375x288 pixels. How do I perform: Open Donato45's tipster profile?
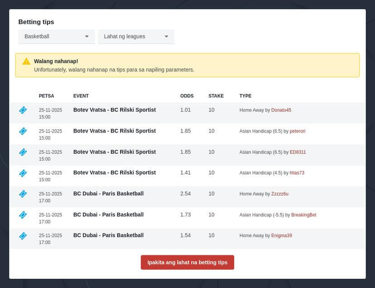[281, 110]
